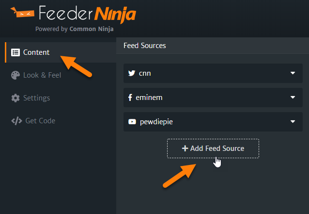Follow the Common Ninja link
Viewport: 309px width, 214px height.
(x=92, y=29)
